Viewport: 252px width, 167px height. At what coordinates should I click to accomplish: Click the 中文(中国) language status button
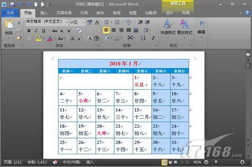point(71,162)
